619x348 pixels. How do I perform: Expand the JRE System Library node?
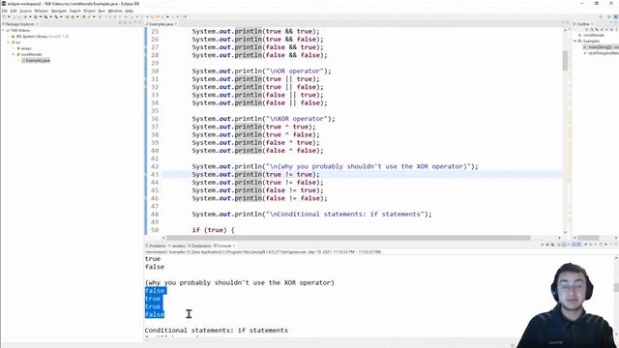[9, 37]
